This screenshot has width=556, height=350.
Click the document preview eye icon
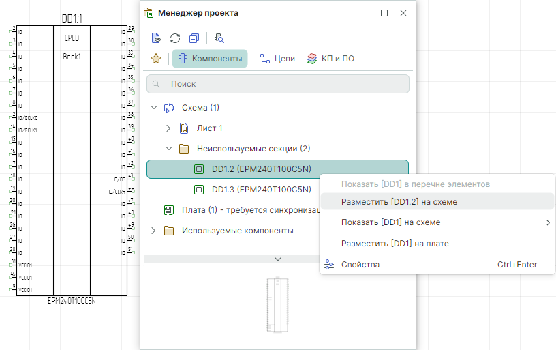(x=156, y=38)
